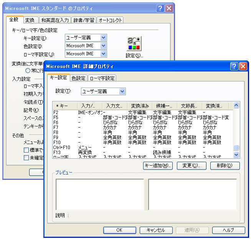Switch to the 変換 tab
Screen dimensions: 251x239
[30, 20]
